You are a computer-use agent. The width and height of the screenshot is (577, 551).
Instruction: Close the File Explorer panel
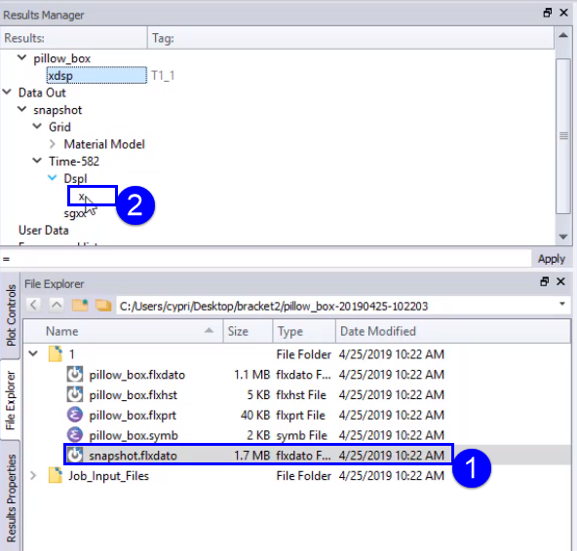click(x=560, y=281)
